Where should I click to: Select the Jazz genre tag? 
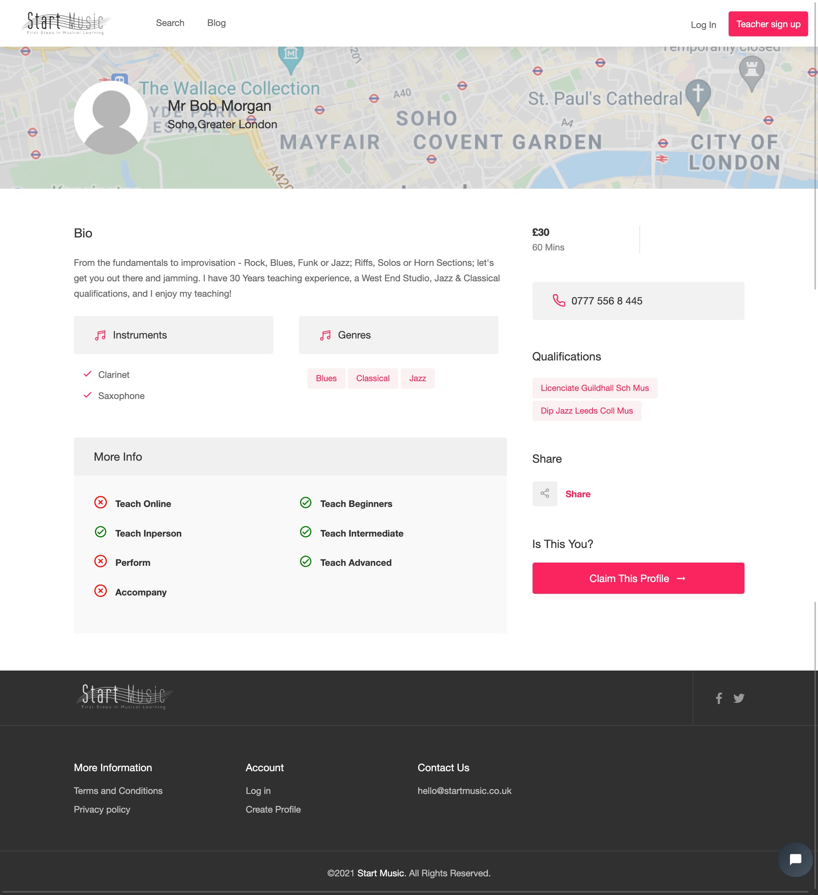417,378
